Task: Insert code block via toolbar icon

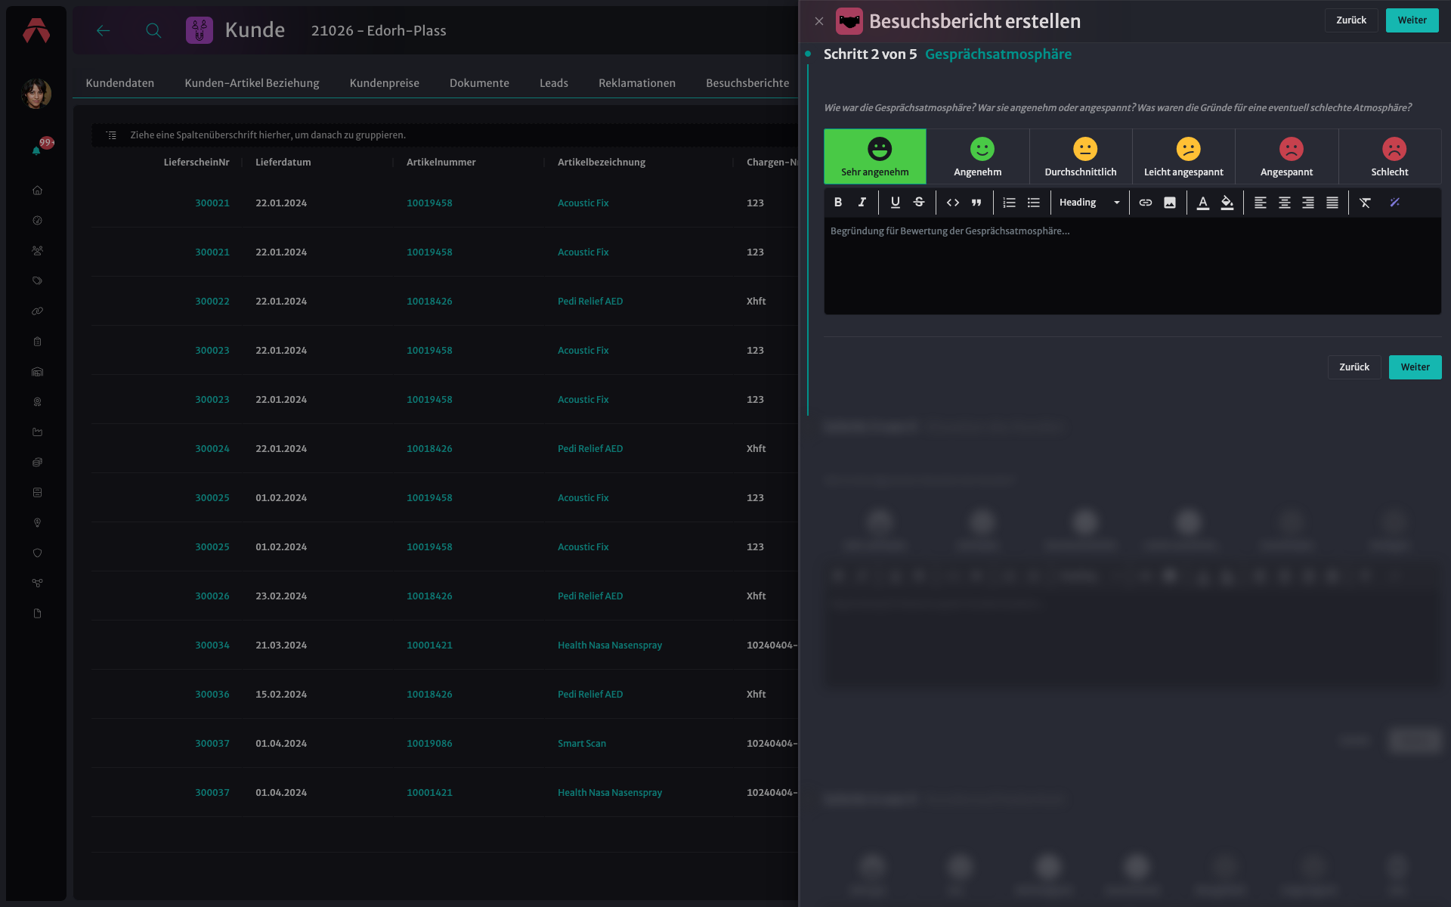Action: click(x=952, y=203)
